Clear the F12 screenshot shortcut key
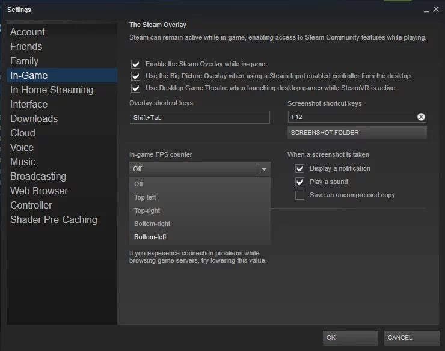This screenshot has height=351, width=445. (x=421, y=117)
